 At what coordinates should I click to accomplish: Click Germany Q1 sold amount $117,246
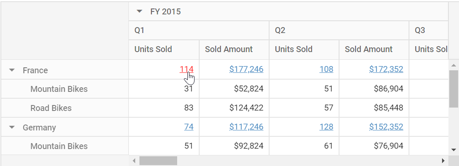[246, 127]
